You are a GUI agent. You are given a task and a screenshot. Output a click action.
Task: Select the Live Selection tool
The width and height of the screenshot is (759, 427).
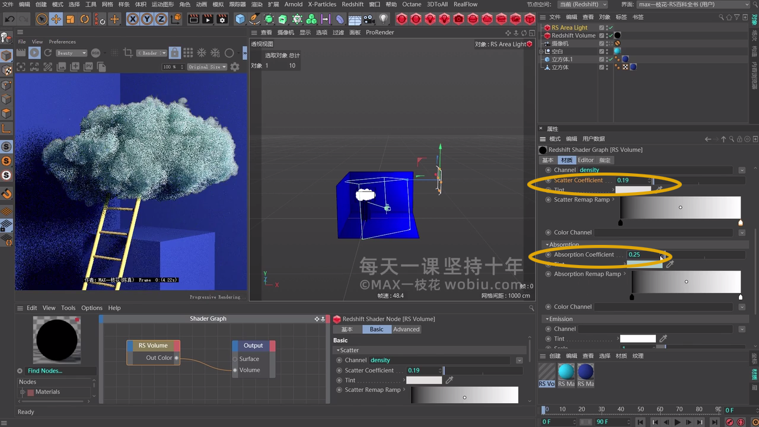point(42,19)
